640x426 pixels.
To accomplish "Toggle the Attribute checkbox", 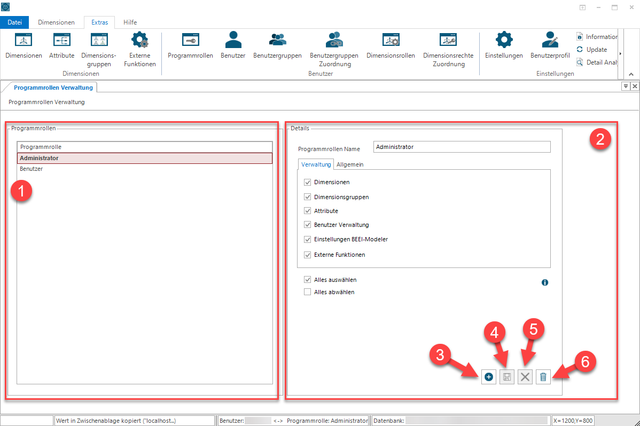I will [x=307, y=210].
